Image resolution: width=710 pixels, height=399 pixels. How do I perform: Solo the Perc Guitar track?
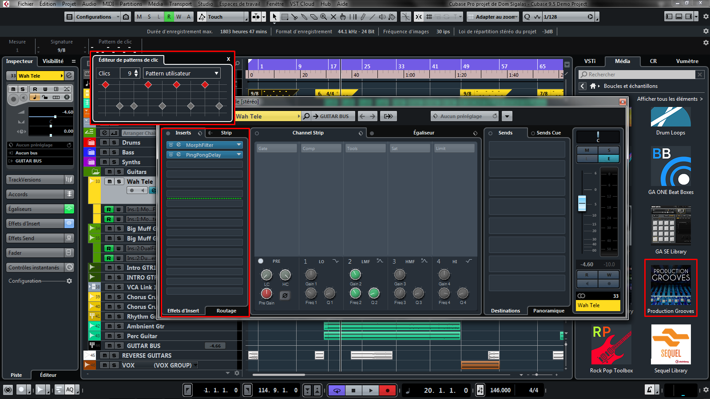(119, 336)
